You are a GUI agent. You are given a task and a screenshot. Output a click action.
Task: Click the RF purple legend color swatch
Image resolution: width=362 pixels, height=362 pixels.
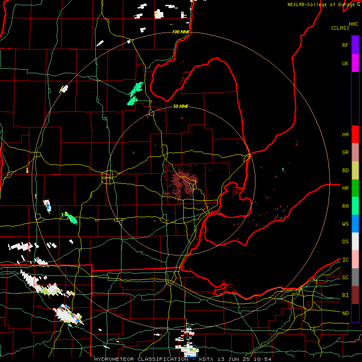coord(355,45)
